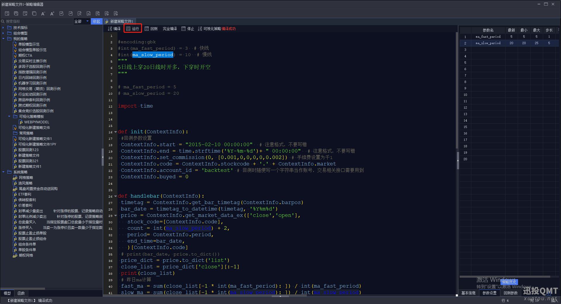Click the 编译 compile button

(114, 29)
